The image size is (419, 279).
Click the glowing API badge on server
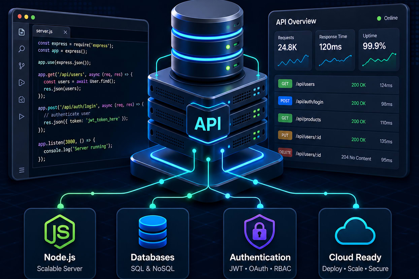(208, 124)
